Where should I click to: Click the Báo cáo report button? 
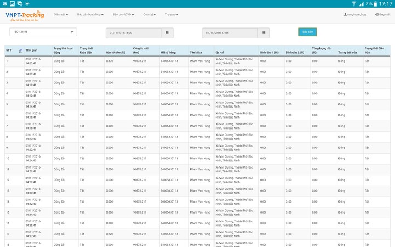[307, 32]
